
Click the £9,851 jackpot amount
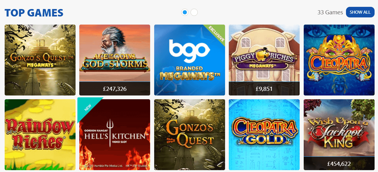click(264, 89)
